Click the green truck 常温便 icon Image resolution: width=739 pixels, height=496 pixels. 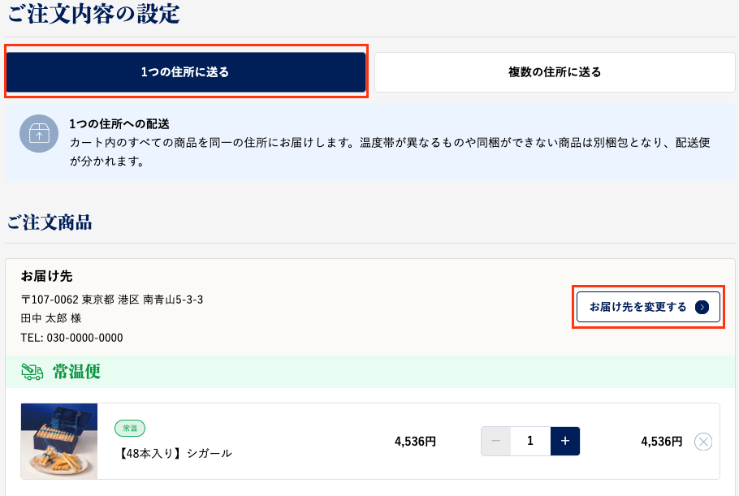pos(32,372)
